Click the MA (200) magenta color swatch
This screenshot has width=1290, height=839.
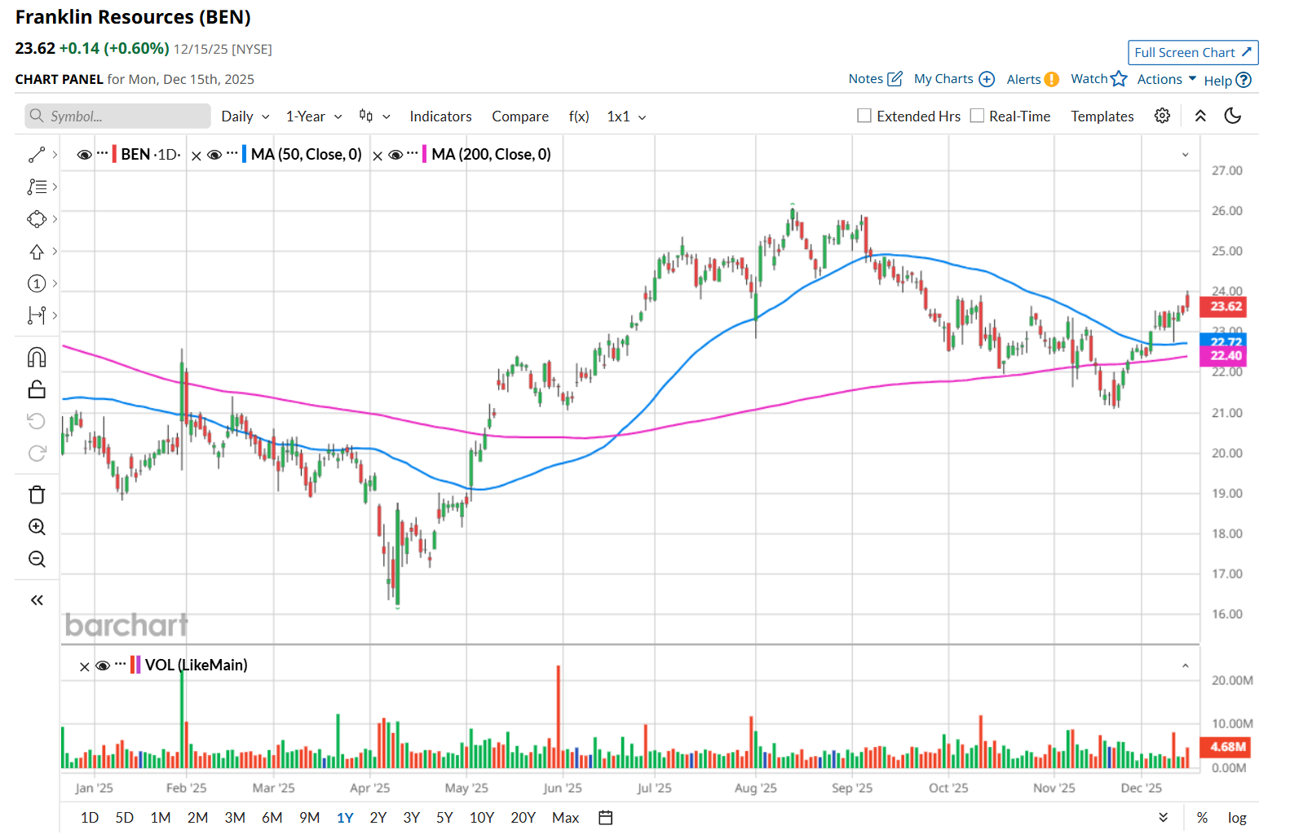tap(425, 155)
